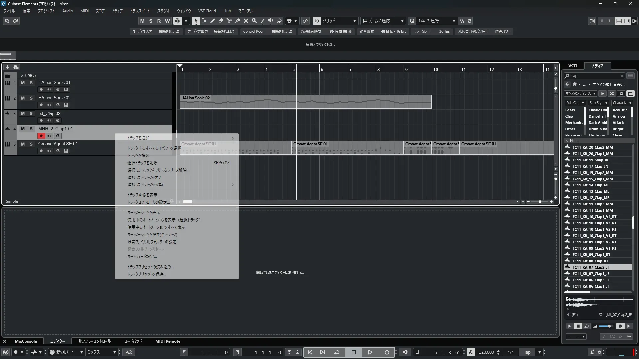Choose 選択トラックを削除 from context menu
Screen dimensions: 639x359
(142, 163)
